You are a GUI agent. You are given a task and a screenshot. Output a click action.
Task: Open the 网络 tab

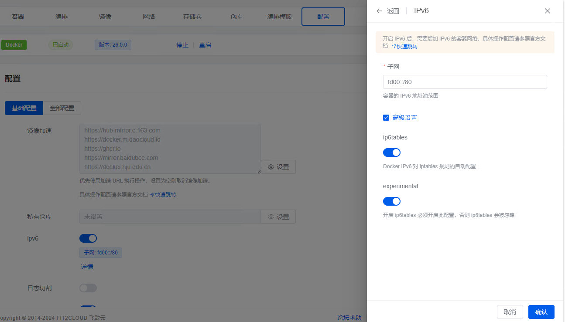coord(148,16)
